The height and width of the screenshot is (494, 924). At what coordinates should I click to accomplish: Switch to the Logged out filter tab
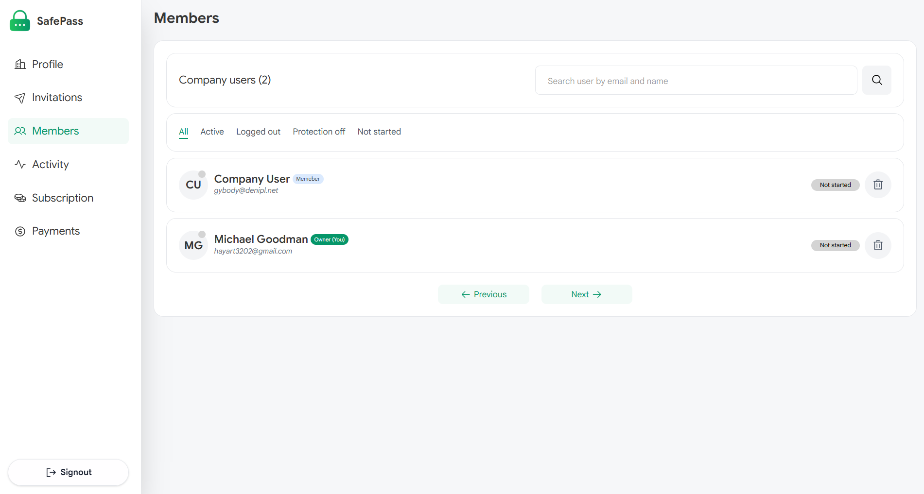pyautogui.click(x=258, y=132)
